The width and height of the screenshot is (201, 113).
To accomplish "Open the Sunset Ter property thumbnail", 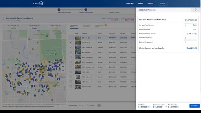I will coord(78,47).
